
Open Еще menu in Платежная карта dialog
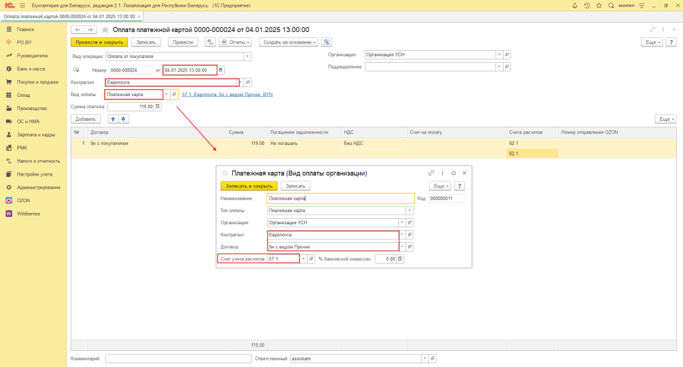(x=440, y=186)
